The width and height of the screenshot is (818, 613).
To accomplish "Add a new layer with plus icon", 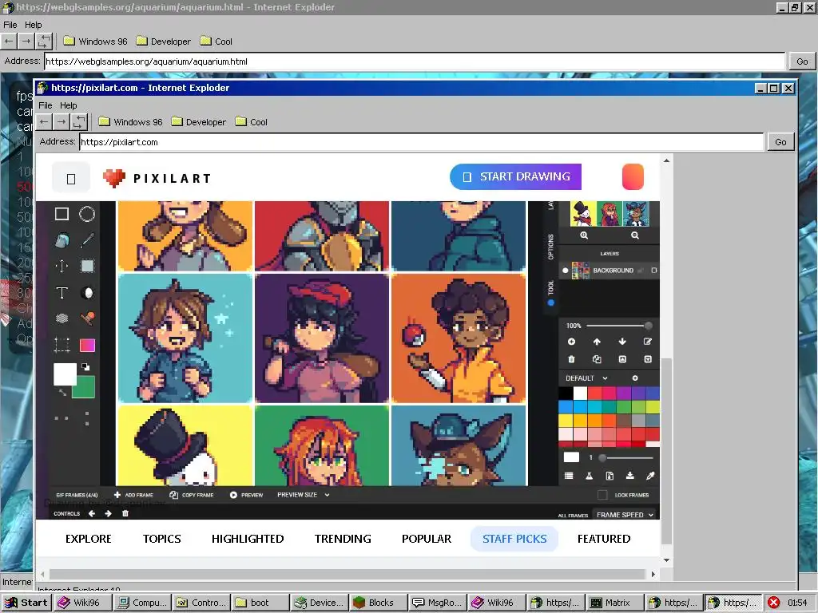I will click(x=572, y=342).
